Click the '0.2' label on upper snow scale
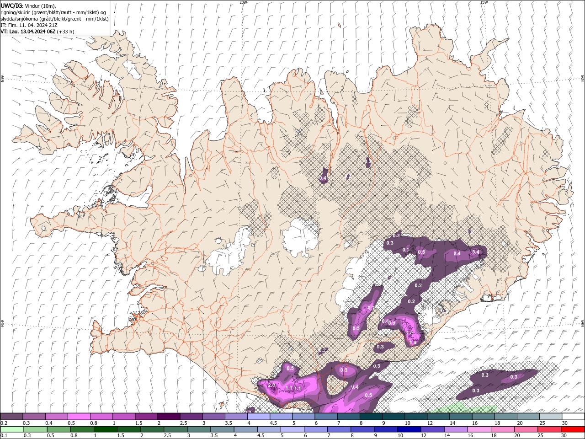This screenshot has width=585, height=439. tap(4, 423)
